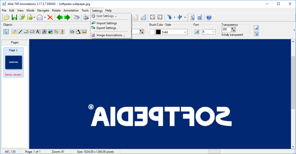
Task: Open the Tools menu
Action: [x=85, y=10]
